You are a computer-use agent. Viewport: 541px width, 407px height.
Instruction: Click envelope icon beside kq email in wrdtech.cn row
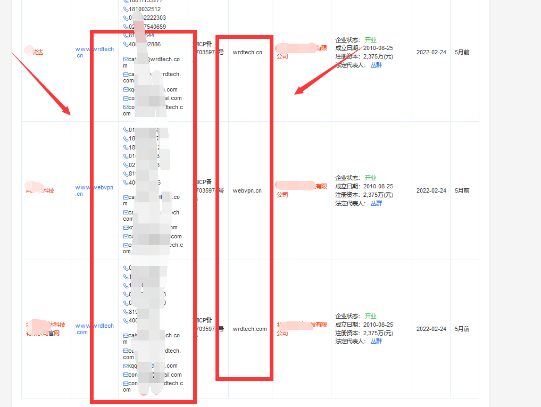[x=126, y=90]
